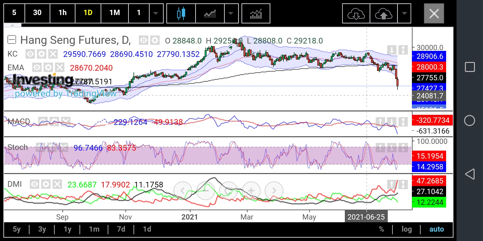Click the cloud upload save-layout icon
The image size is (483, 241).
click(383, 14)
